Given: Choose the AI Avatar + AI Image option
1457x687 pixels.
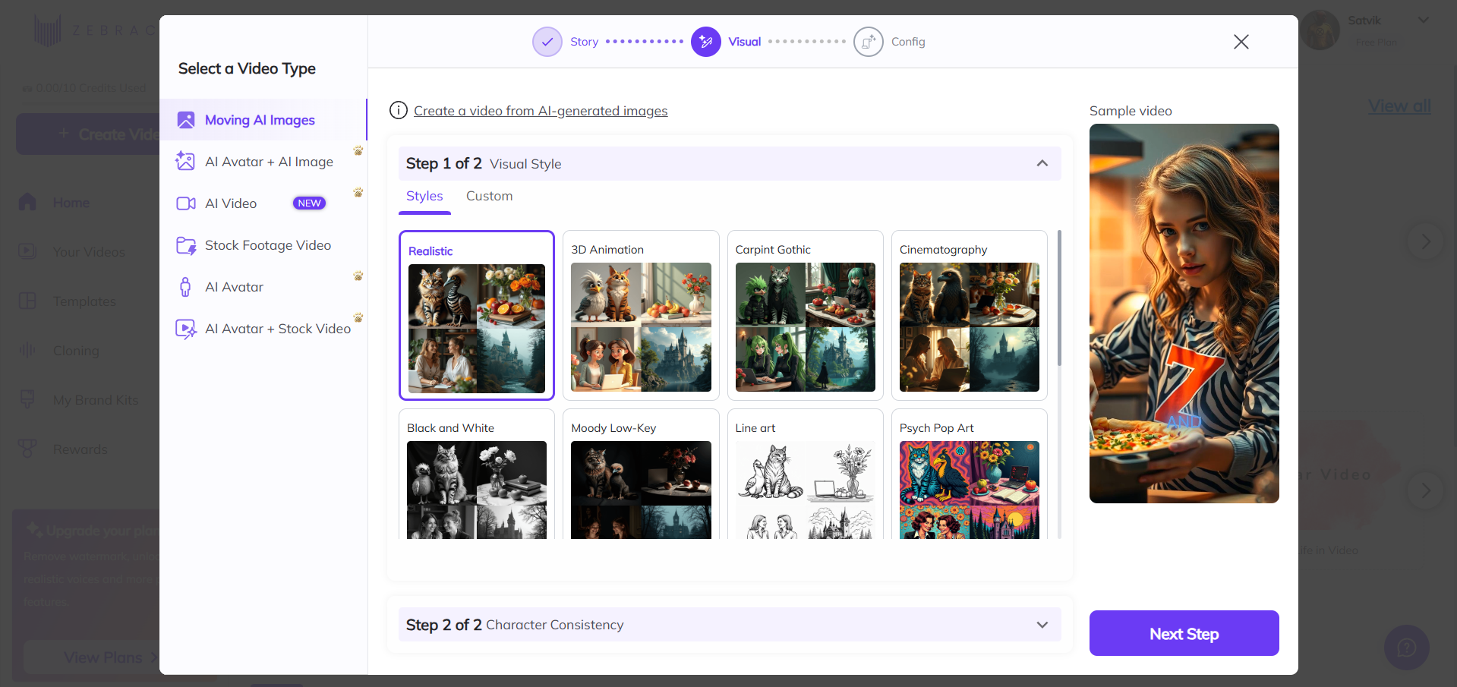Looking at the screenshot, I should click(x=269, y=161).
